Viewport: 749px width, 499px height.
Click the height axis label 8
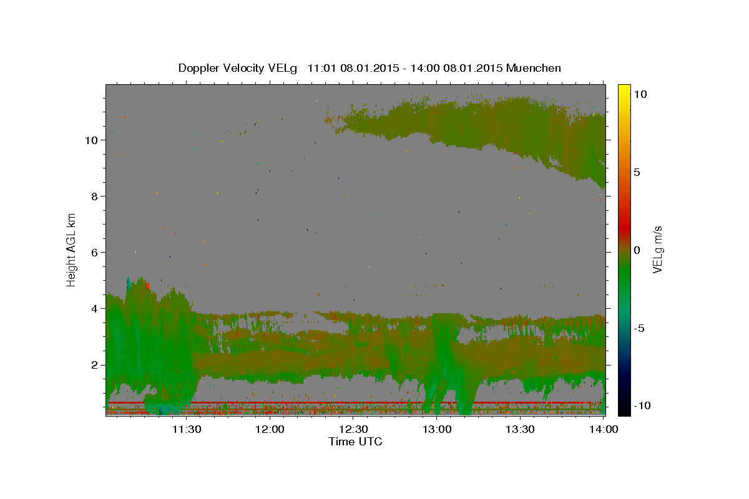(x=94, y=196)
